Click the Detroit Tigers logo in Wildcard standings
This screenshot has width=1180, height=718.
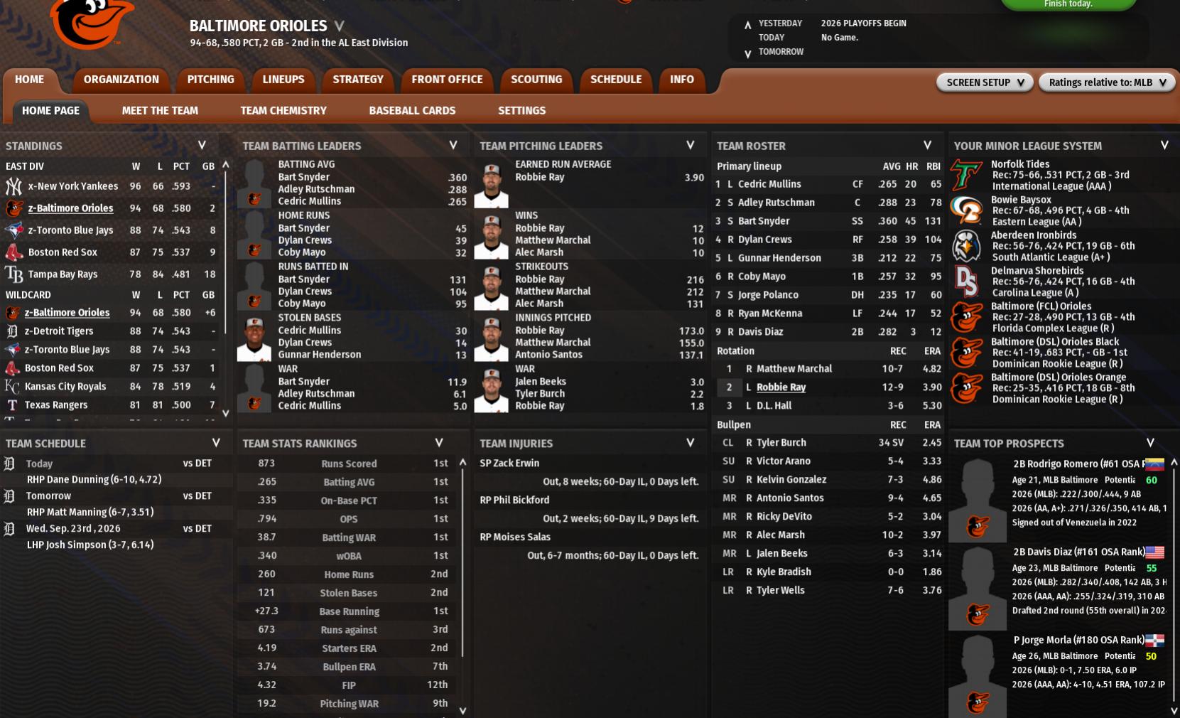point(12,331)
